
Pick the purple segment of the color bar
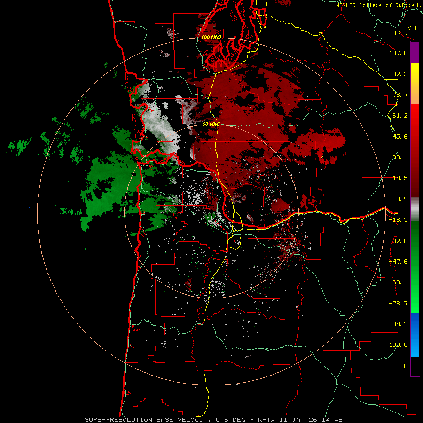[x=415, y=52]
